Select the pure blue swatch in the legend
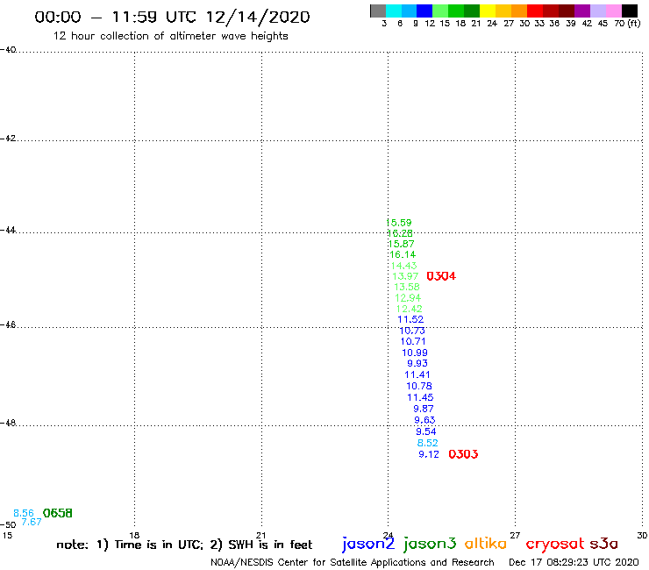Viewport: 649px width, 570px height. point(424,11)
